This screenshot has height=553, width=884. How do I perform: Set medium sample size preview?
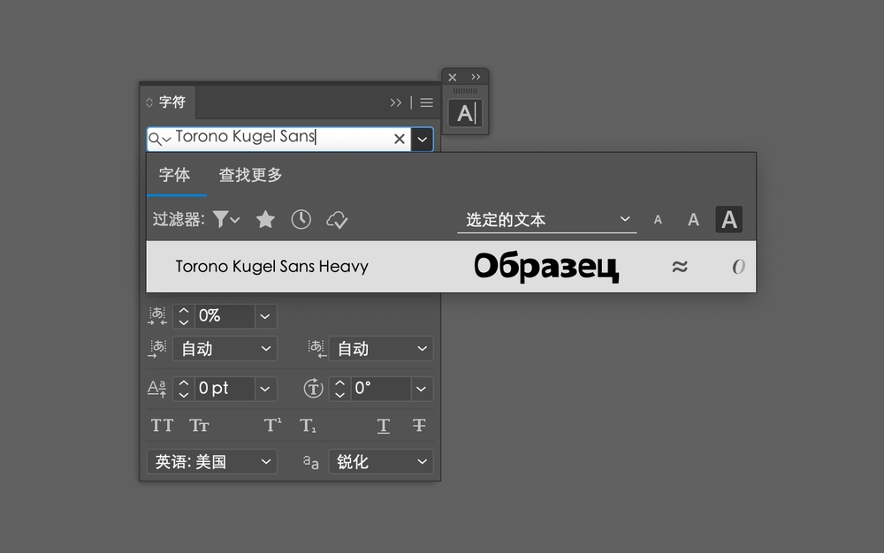click(x=693, y=220)
